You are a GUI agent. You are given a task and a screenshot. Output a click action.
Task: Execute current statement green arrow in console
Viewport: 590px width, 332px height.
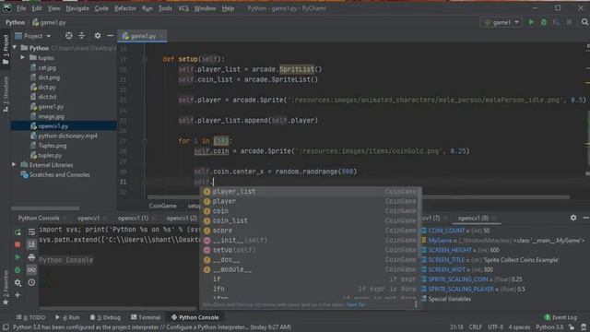(x=18, y=257)
